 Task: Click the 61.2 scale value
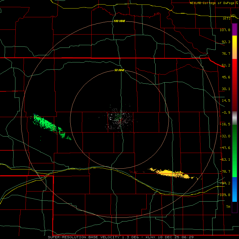click(226, 65)
